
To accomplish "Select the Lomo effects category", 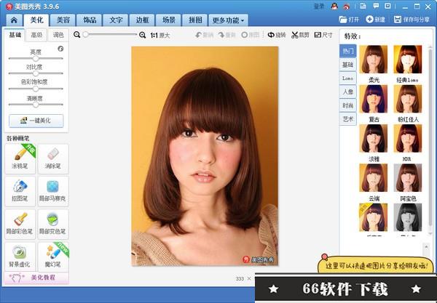I will tap(348, 78).
